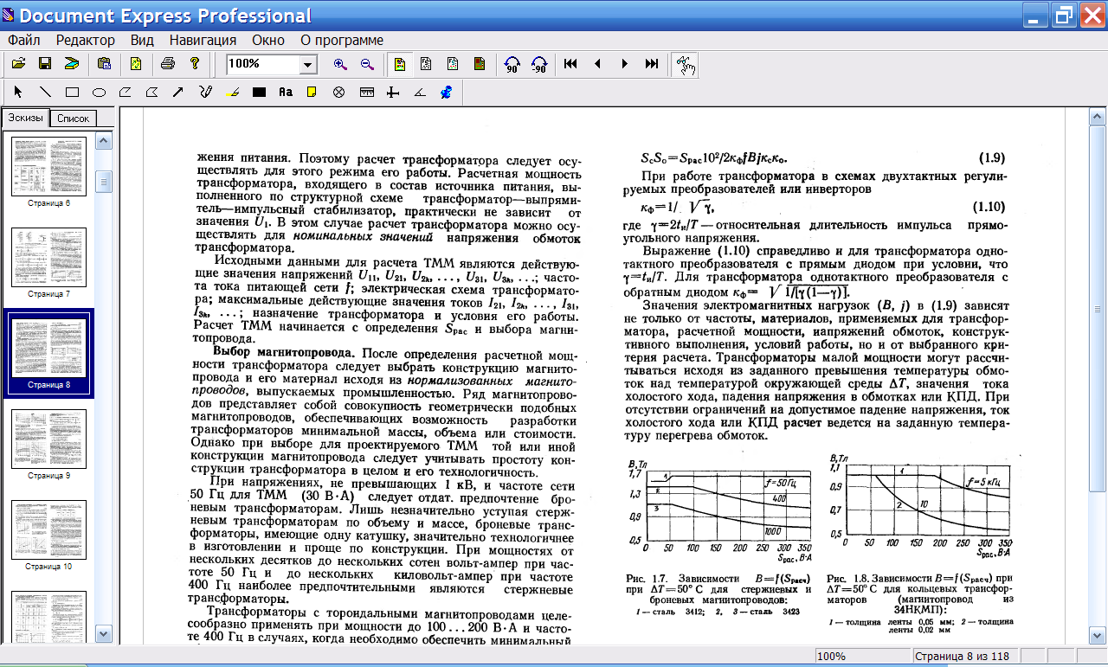Click Document Express Professional title text
This screenshot has width=1108, height=667.
coord(165,16)
